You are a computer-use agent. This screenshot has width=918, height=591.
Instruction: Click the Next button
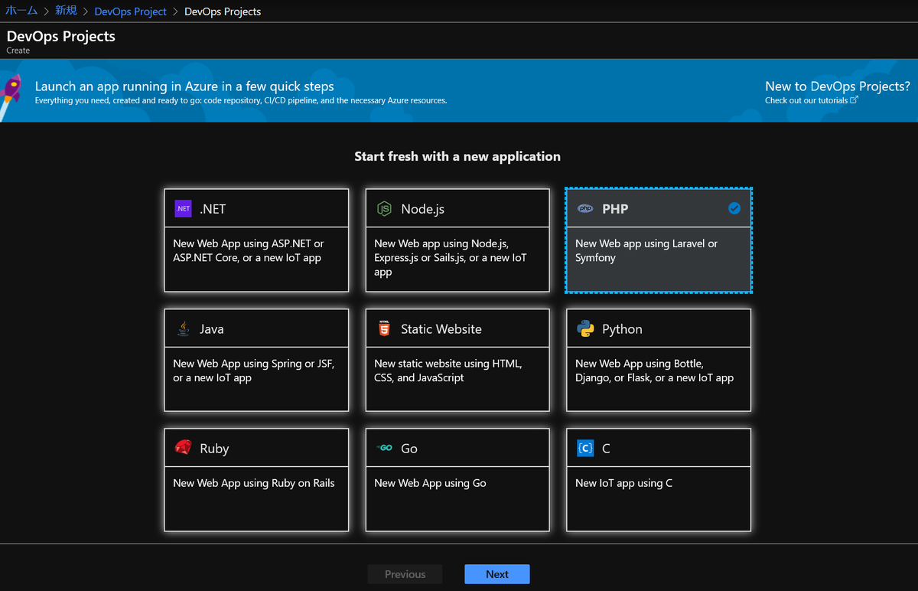[x=497, y=574]
